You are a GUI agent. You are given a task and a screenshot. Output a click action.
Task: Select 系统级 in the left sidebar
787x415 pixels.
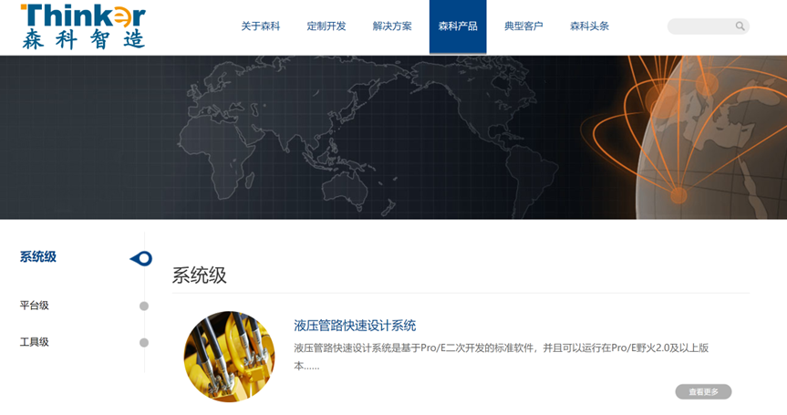38,257
